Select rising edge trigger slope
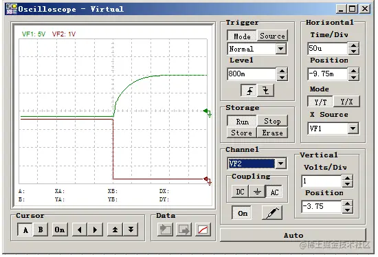Screen dimensions: 378x257 click(x=249, y=91)
